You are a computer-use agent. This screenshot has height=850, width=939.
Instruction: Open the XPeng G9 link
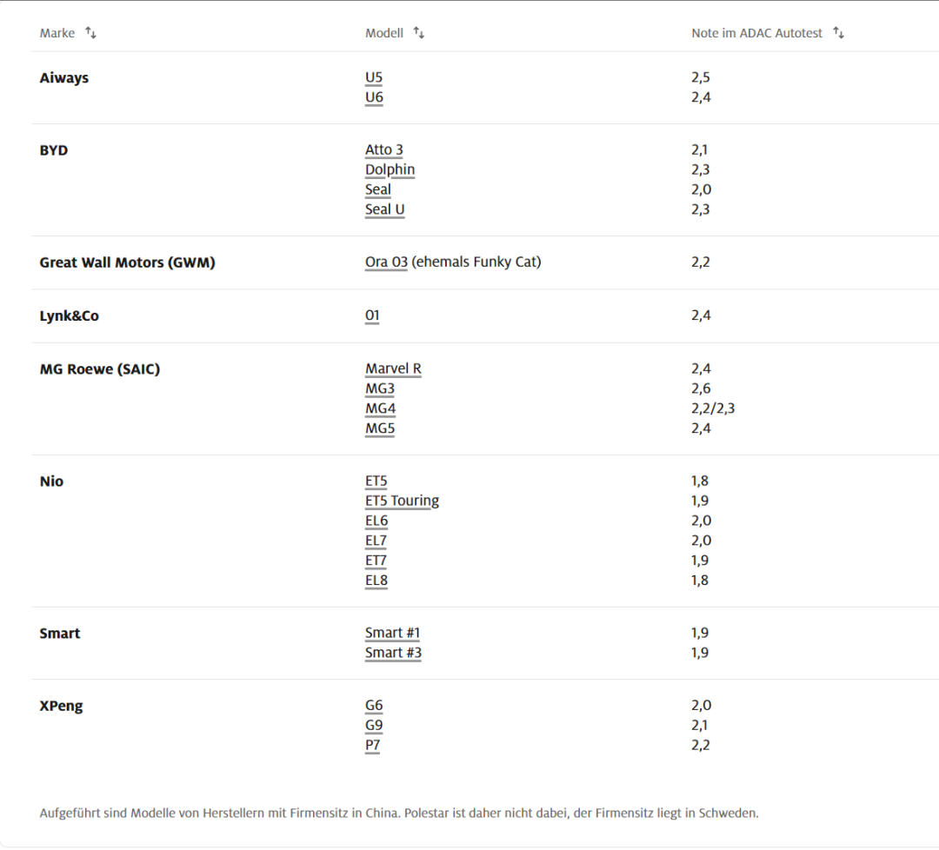coord(374,726)
